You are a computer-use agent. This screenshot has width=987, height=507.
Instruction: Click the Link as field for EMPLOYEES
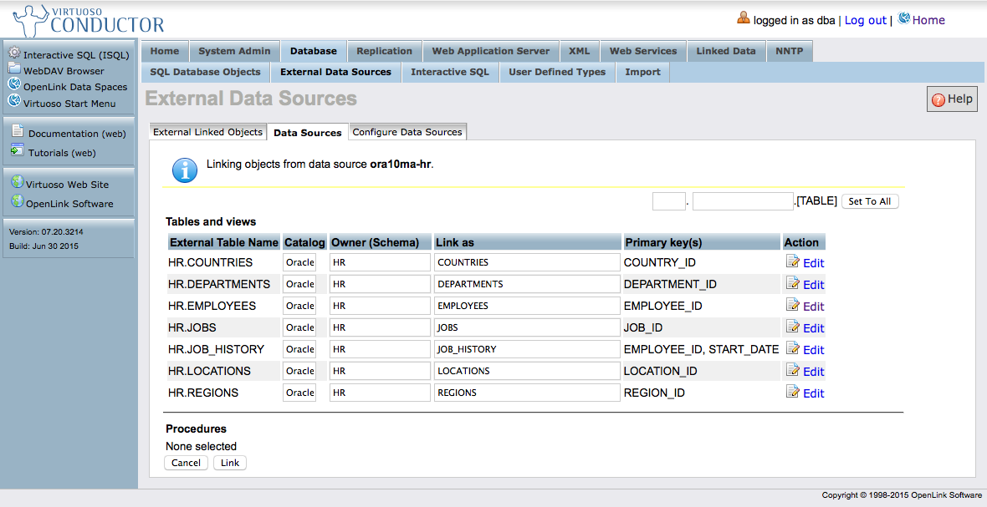(527, 306)
